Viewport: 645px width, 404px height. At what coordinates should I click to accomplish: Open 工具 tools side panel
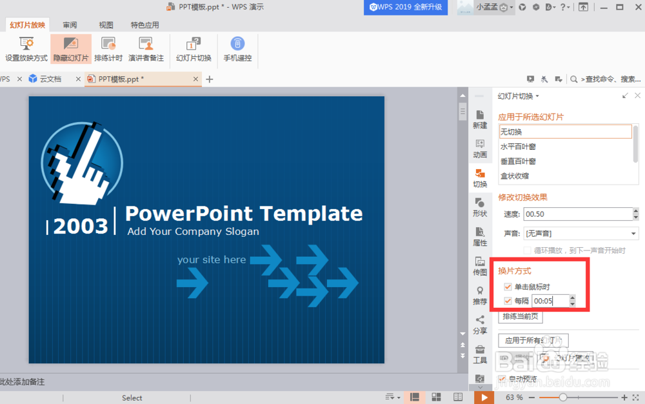(x=480, y=355)
